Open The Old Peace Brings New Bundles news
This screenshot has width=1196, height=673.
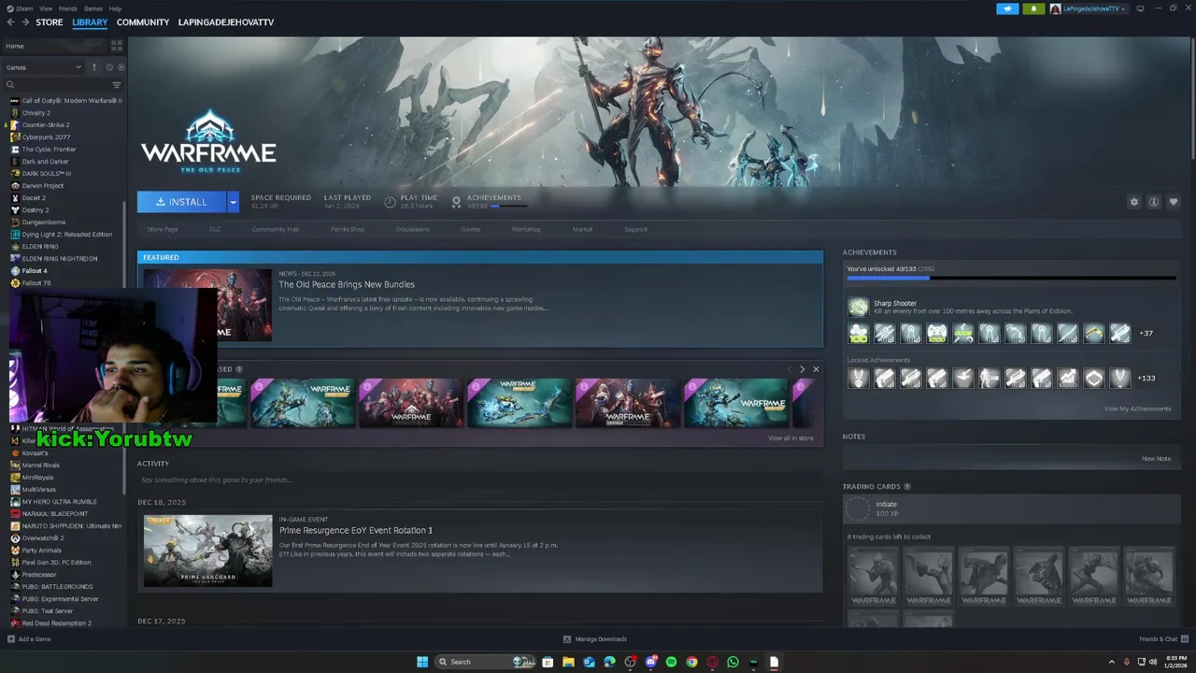(x=347, y=284)
